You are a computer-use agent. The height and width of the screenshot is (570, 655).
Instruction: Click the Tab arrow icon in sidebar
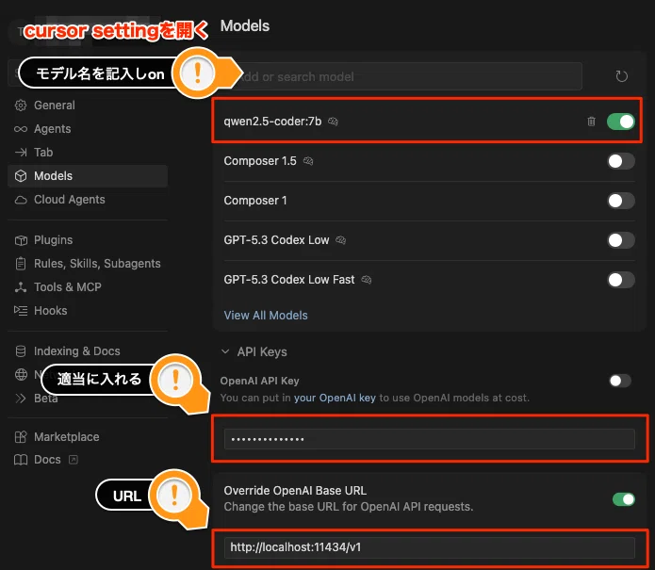(x=21, y=153)
